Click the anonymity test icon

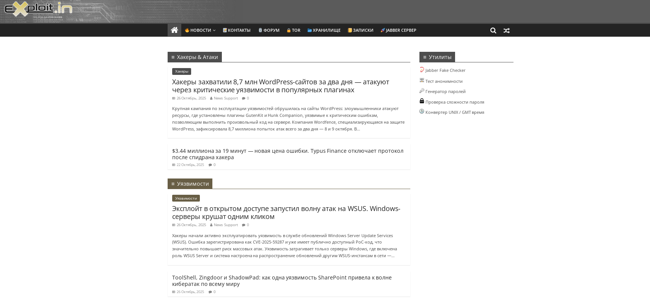tap(422, 80)
